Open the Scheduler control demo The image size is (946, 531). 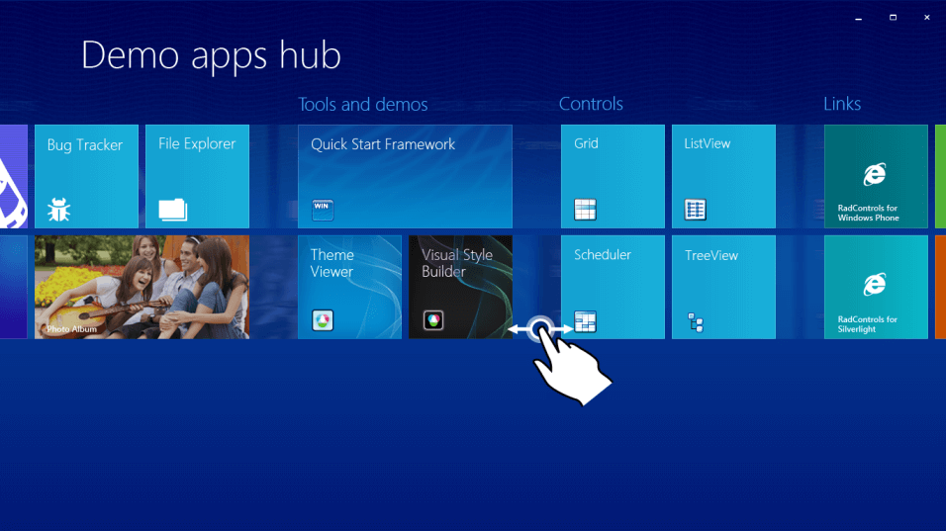(613, 287)
